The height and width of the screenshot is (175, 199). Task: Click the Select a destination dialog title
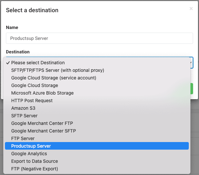[32, 10]
